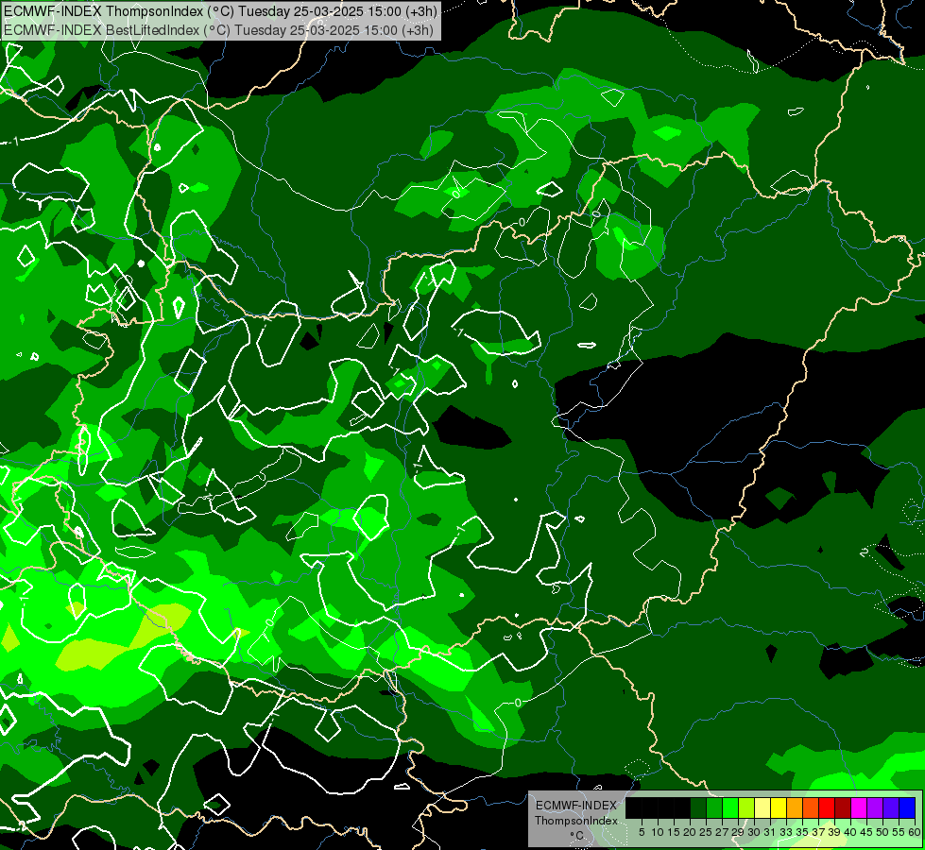The height and width of the screenshot is (850, 925).
Task: Click the °C unit label in legend
Action: [x=577, y=835]
